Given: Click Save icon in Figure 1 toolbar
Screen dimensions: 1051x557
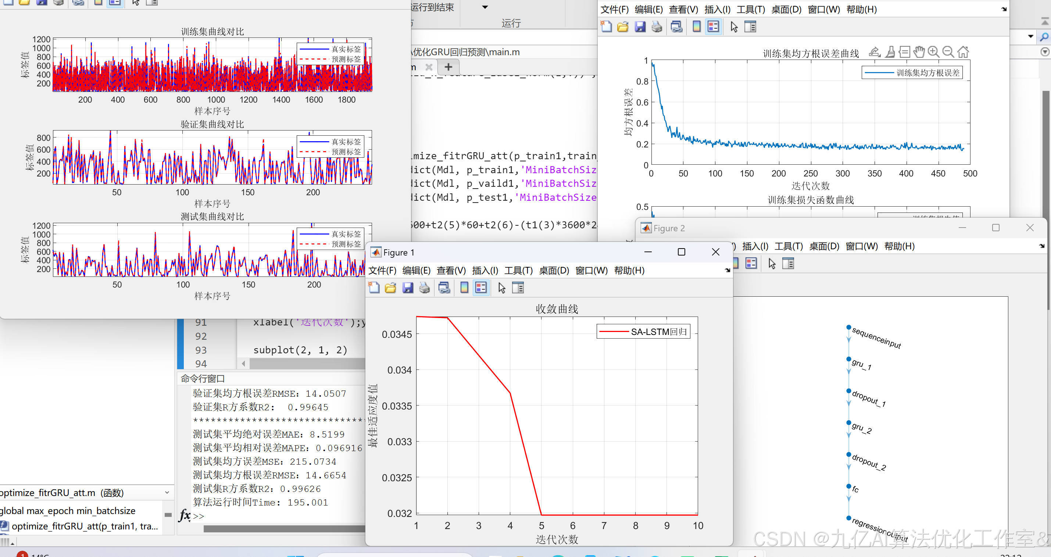Looking at the screenshot, I should [408, 288].
